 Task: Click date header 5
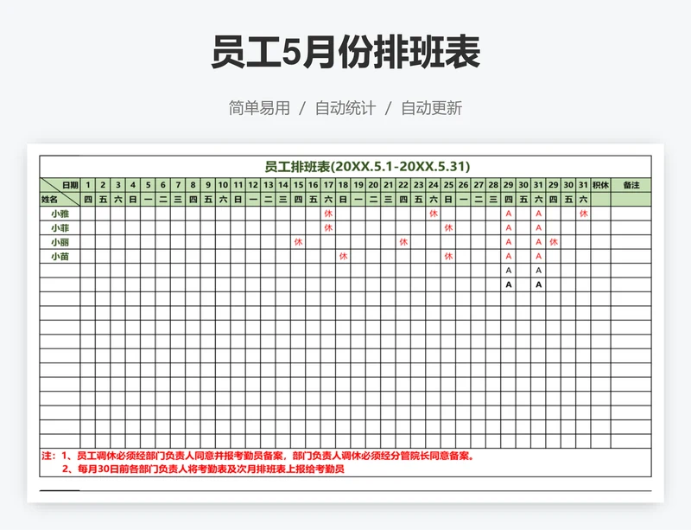coord(148,185)
